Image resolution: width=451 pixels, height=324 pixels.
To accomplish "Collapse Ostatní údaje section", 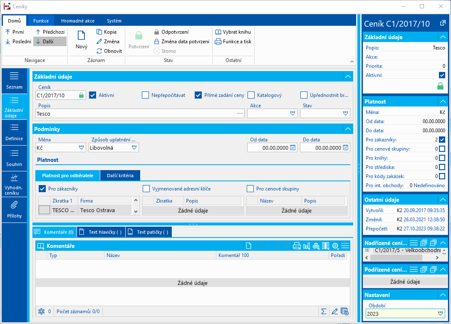I will click(x=443, y=200).
